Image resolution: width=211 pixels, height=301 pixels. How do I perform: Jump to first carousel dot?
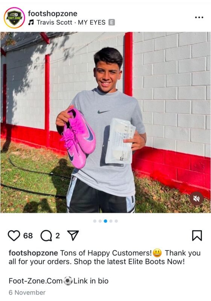(x=94, y=221)
